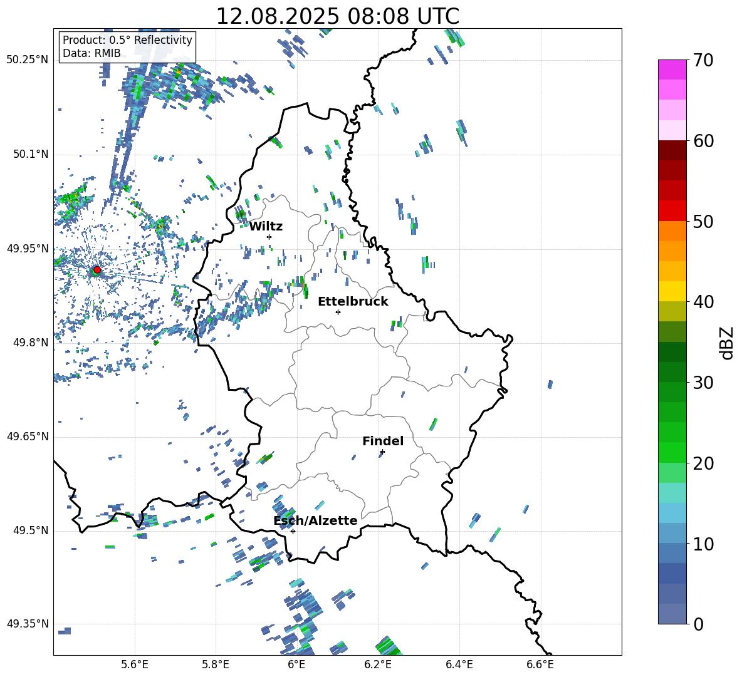This screenshot has height=677, width=742.
Task: Click the timestamp title 12.08.2025 08:08 UTC
Action: (337, 16)
